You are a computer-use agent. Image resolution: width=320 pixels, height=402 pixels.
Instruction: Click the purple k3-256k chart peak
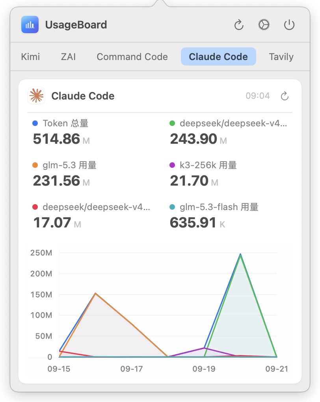[204, 348]
